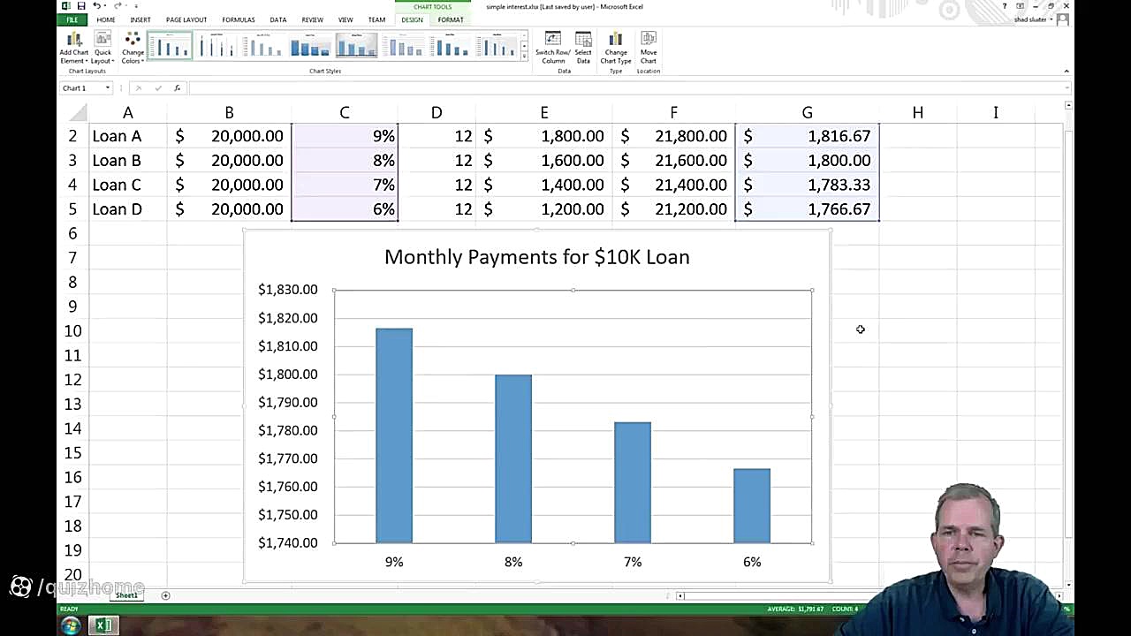The width and height of the screenshot is (1131, 636).
Task: Collapse the ribbon
Action: pyautogui.click(x=1066, y=72)
